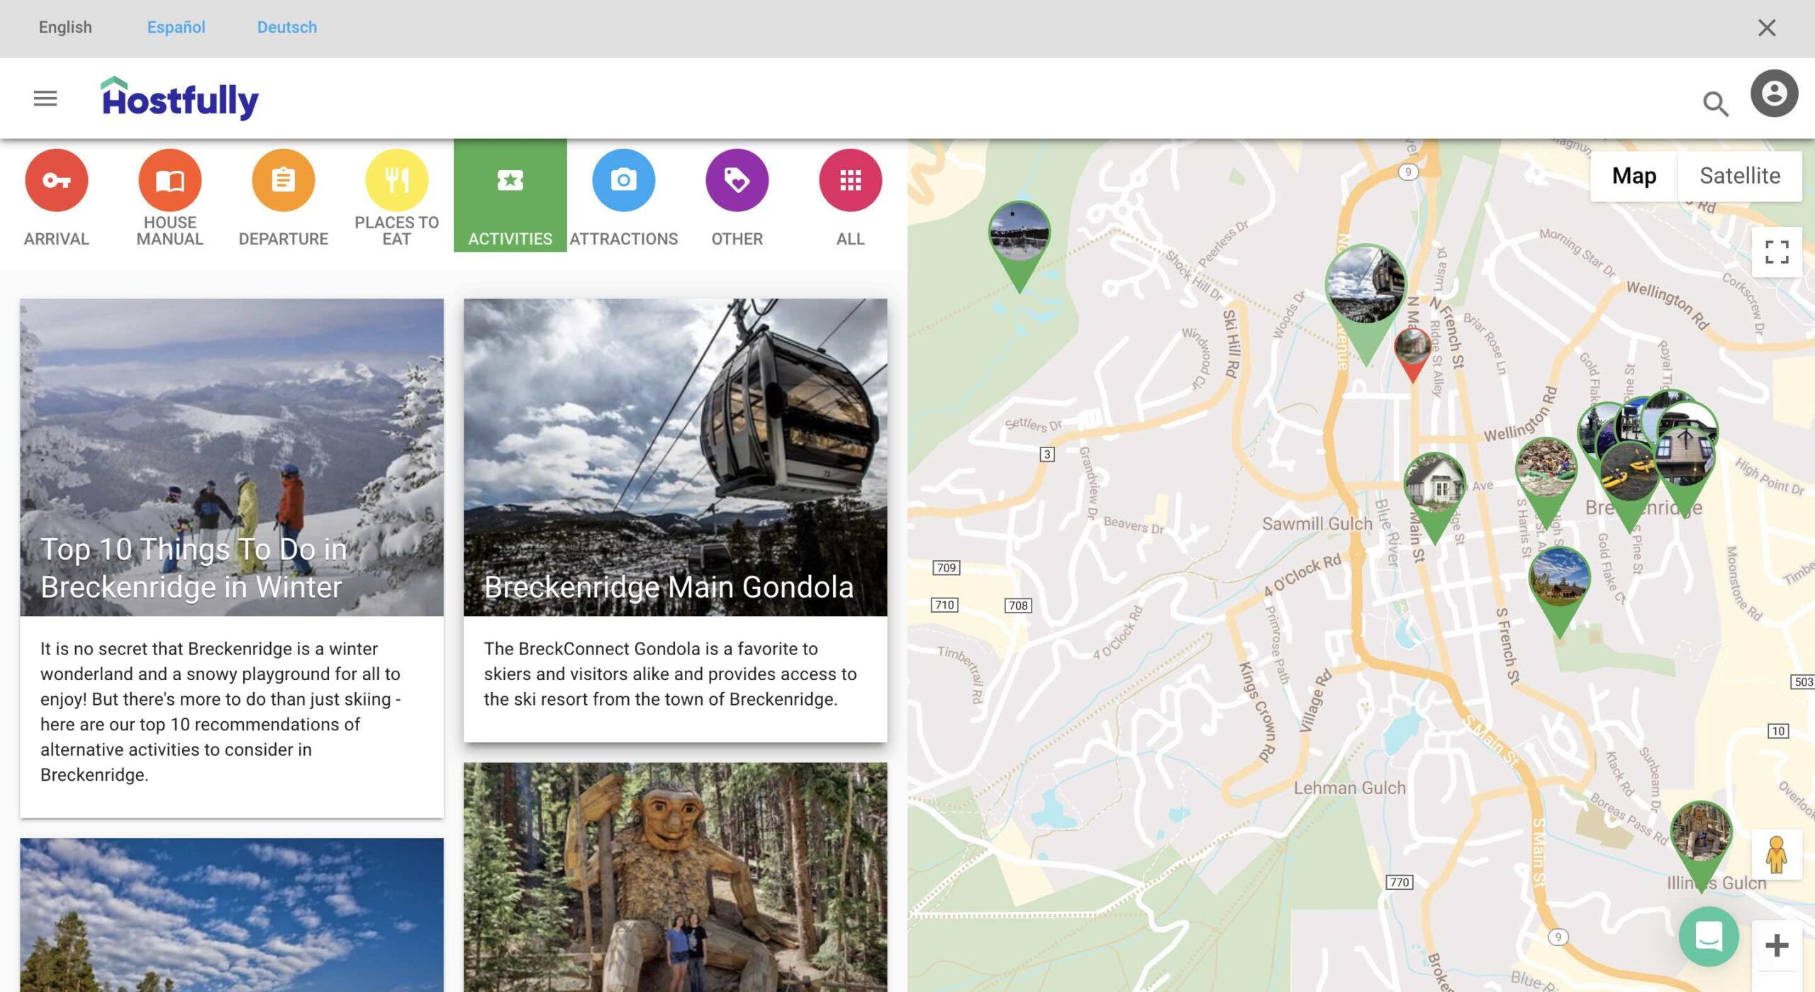1815x992 pixels.
Task: Toggle fullscreen map view
Action: (x=1777, y=252)
